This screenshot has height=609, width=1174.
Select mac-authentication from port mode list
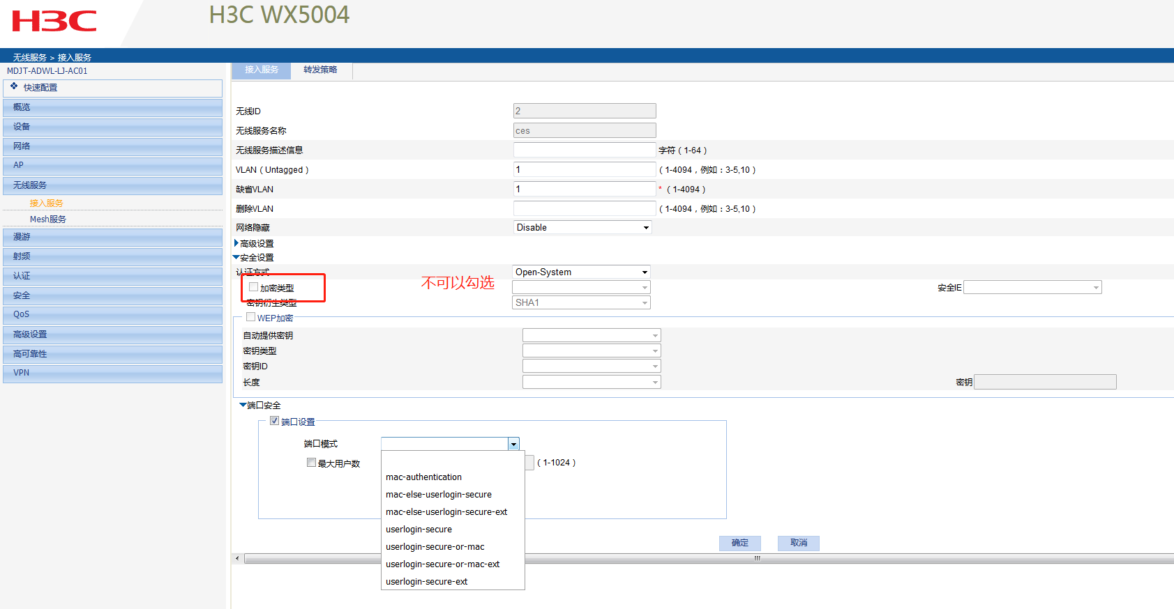pyautogui.click(x=423, y=477)
